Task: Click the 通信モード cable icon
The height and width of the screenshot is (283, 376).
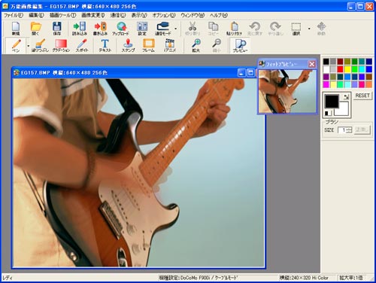Action: 162,29
